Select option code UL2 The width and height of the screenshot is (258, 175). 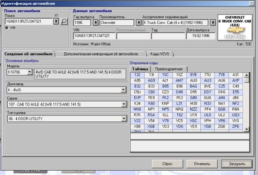[222, 115]
